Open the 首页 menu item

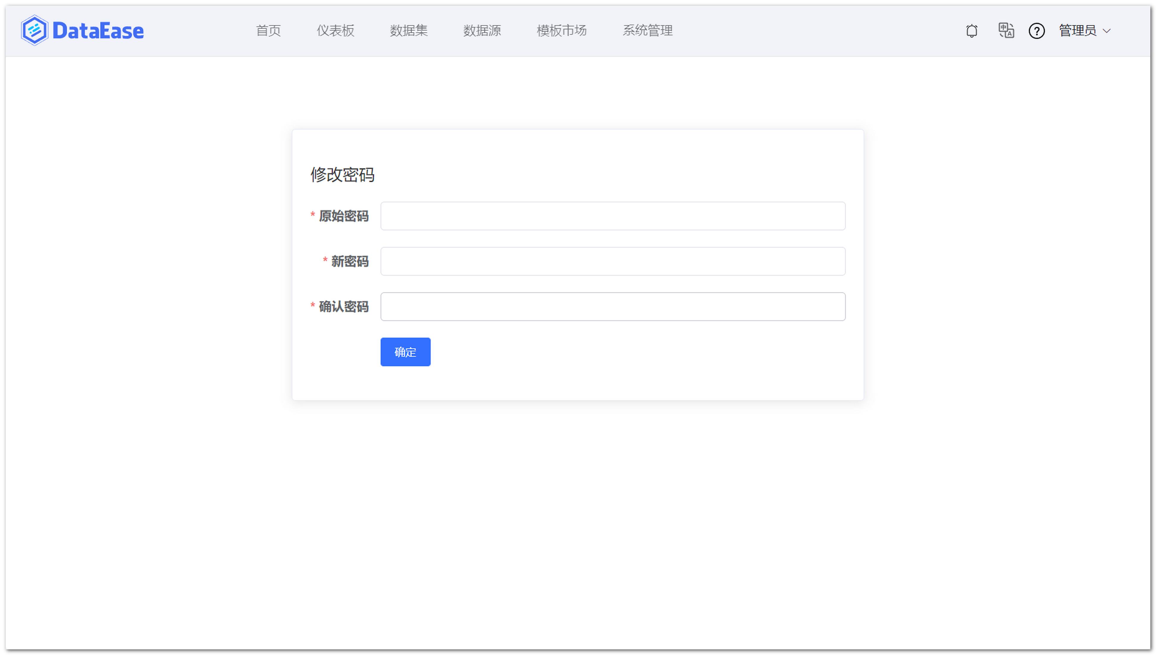pos(268,31)
